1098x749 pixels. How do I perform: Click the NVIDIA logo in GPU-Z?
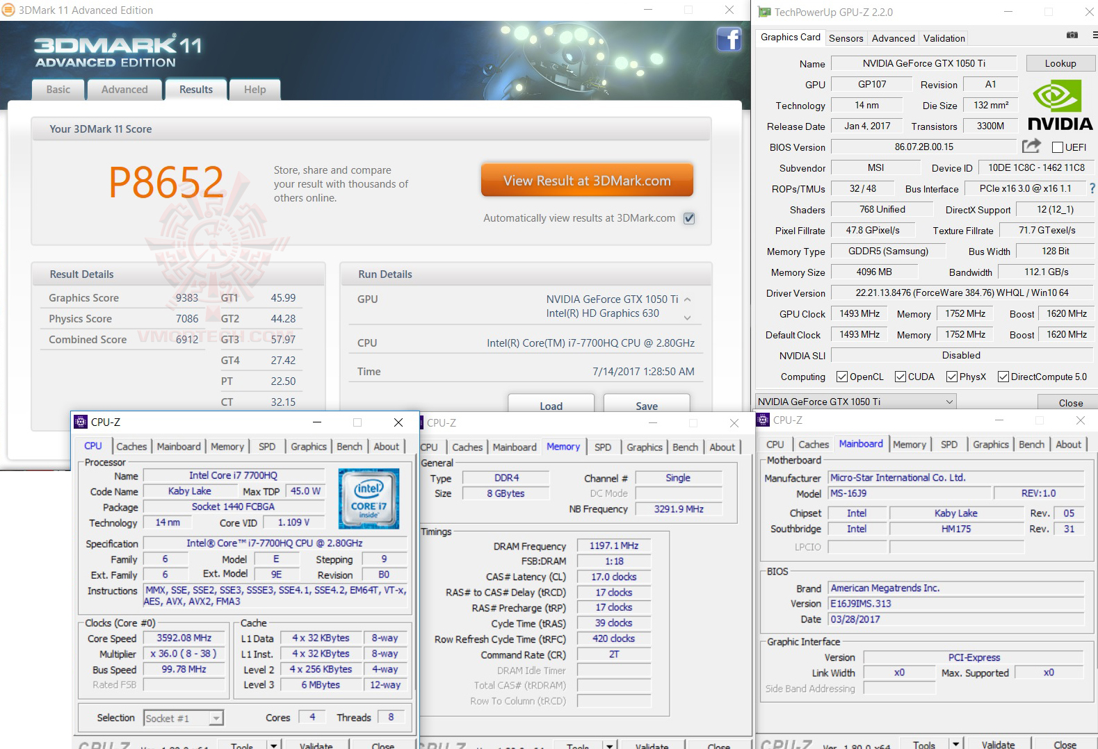[x=1060, y=105]
